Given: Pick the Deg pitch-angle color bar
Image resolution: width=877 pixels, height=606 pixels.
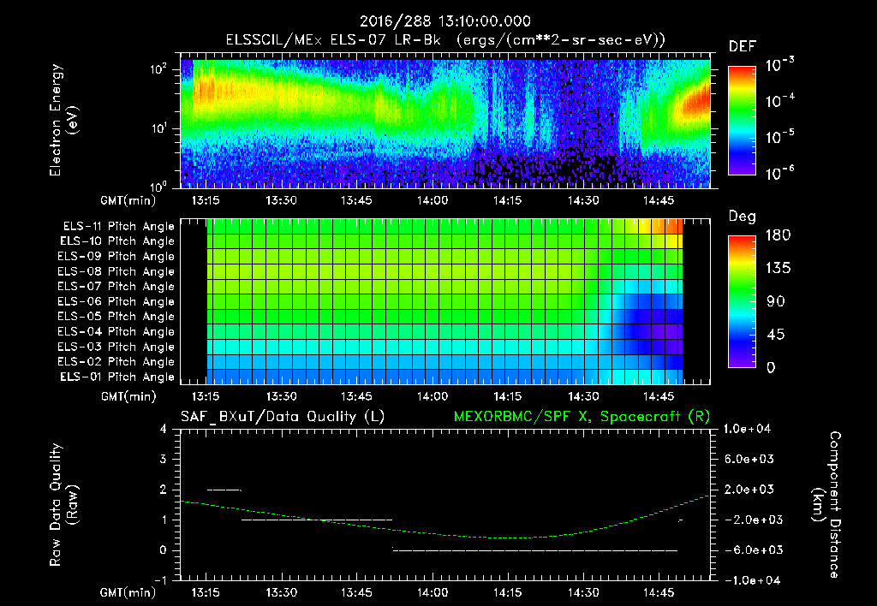Looking at the screenshot, I should coord(742,301).
